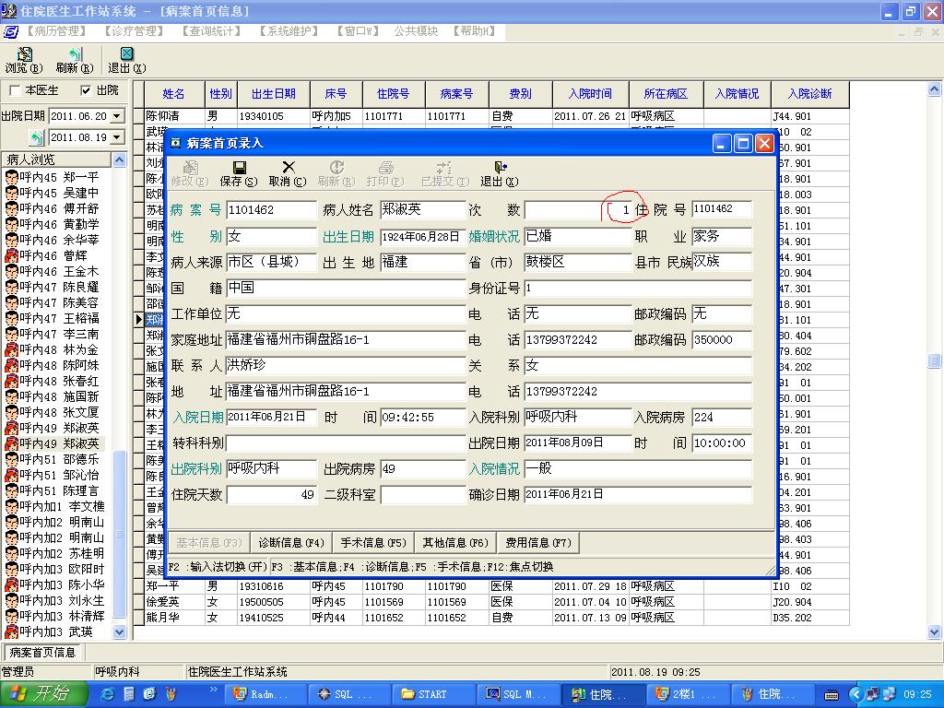This screenshot has width=944, height=708.
Task: Open the 【窗口W】 menu
Action: click(358, 30)
